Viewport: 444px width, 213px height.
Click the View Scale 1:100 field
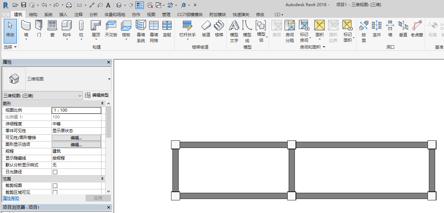76,110
